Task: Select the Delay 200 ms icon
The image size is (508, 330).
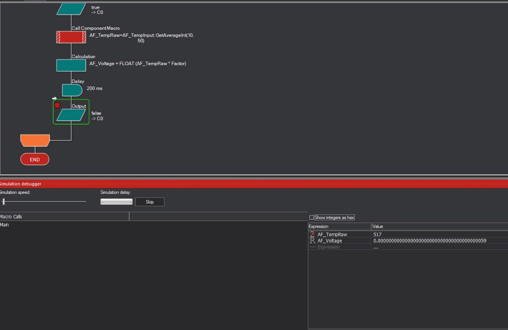Action: [x=72, y=90]
